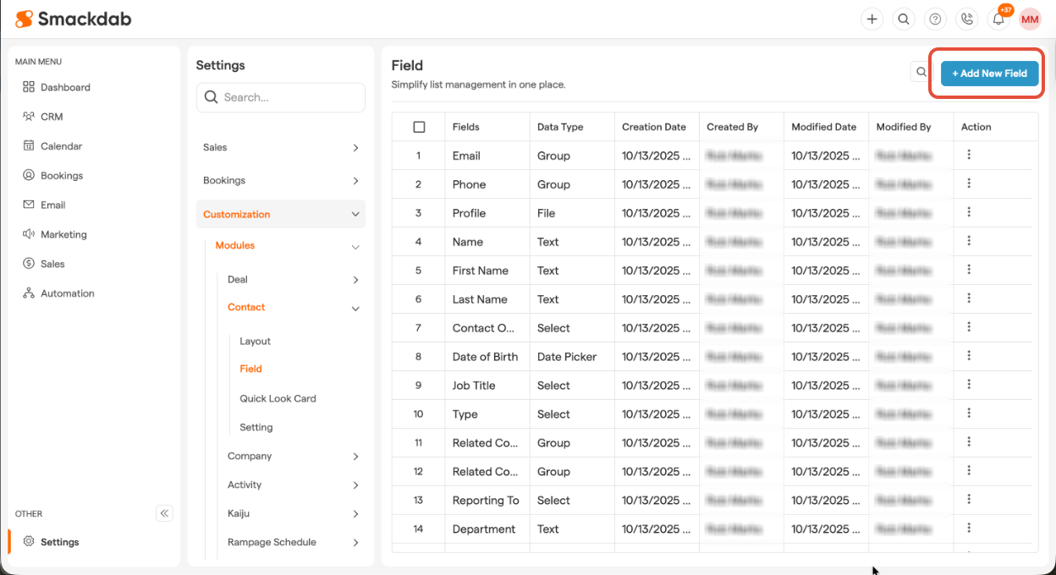The width and height of the screenshot is (1056, 575).
Task: Open Quick Look Card under Contact
Action: click(x=278, y=398)
